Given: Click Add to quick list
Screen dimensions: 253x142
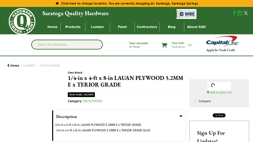Looking at the screenshot, I should tap(219, 92).
